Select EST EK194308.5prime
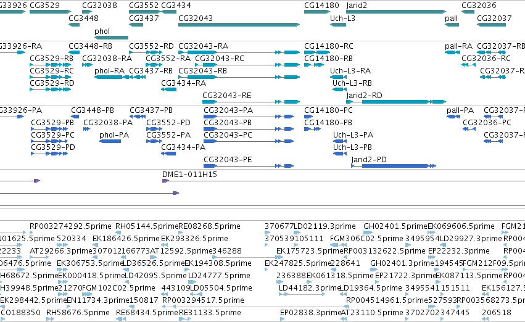 pyautogui.click(x=218, y=264)
